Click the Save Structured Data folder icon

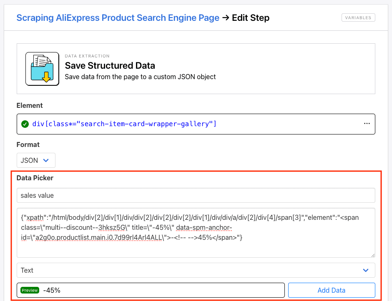click(x=42, y=69)
